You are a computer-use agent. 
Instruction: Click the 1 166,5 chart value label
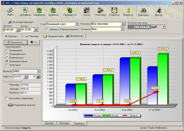pyautogui.click(x=81, y=79)
